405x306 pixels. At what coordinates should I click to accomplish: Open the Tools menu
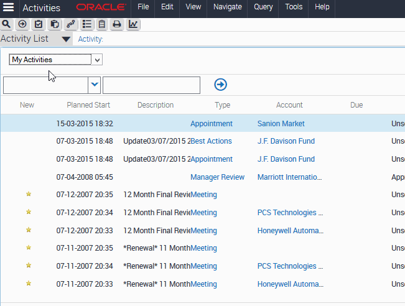294,7
